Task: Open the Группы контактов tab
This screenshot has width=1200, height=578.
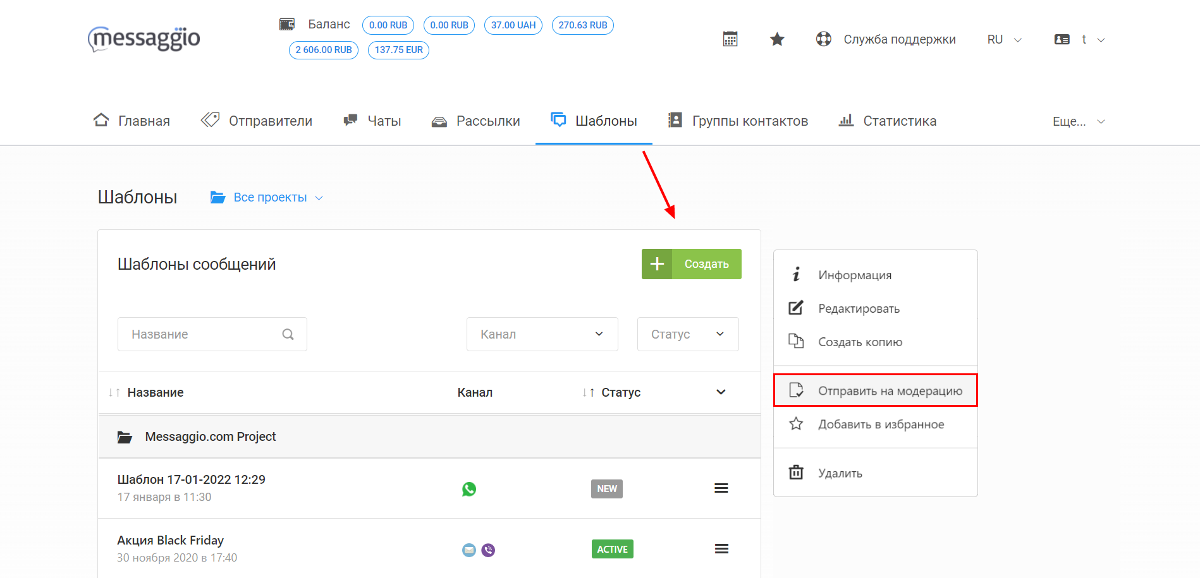Action: (x=738, y=121)
